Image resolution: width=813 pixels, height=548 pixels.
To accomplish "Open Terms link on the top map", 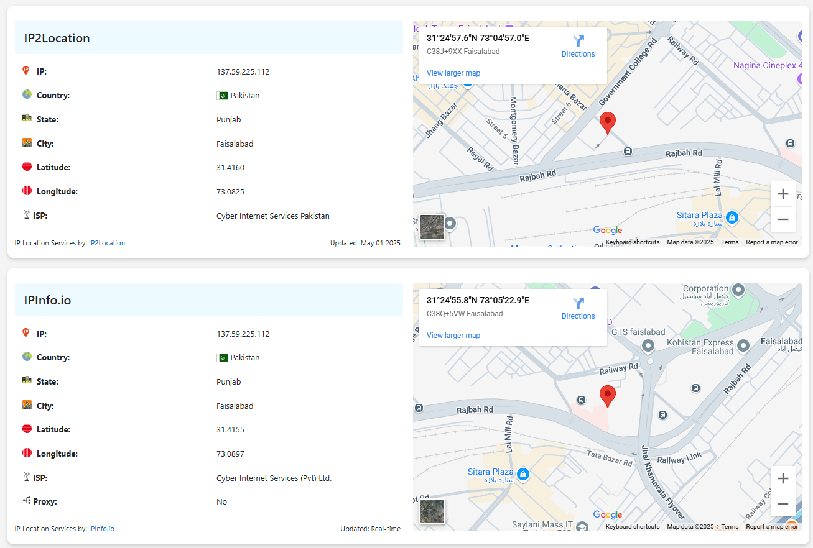I will pos(730,242).
